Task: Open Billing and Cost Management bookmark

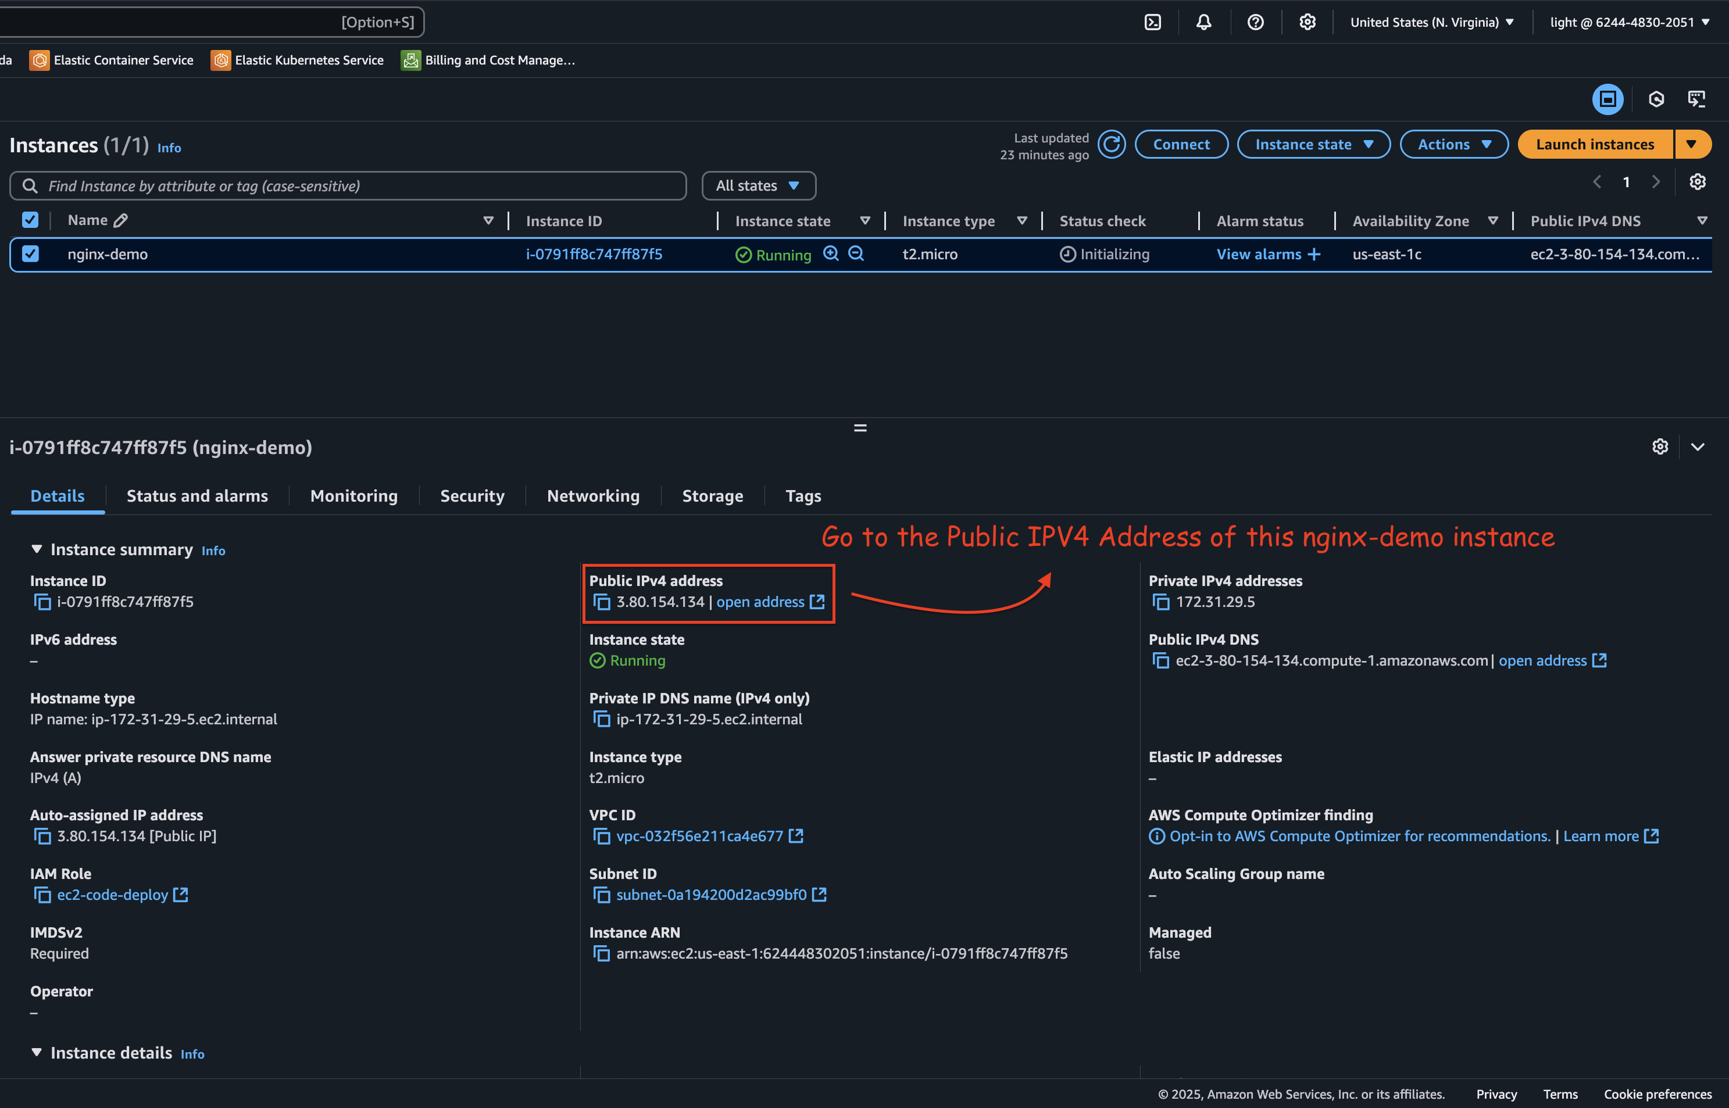Action: point(488,60)
